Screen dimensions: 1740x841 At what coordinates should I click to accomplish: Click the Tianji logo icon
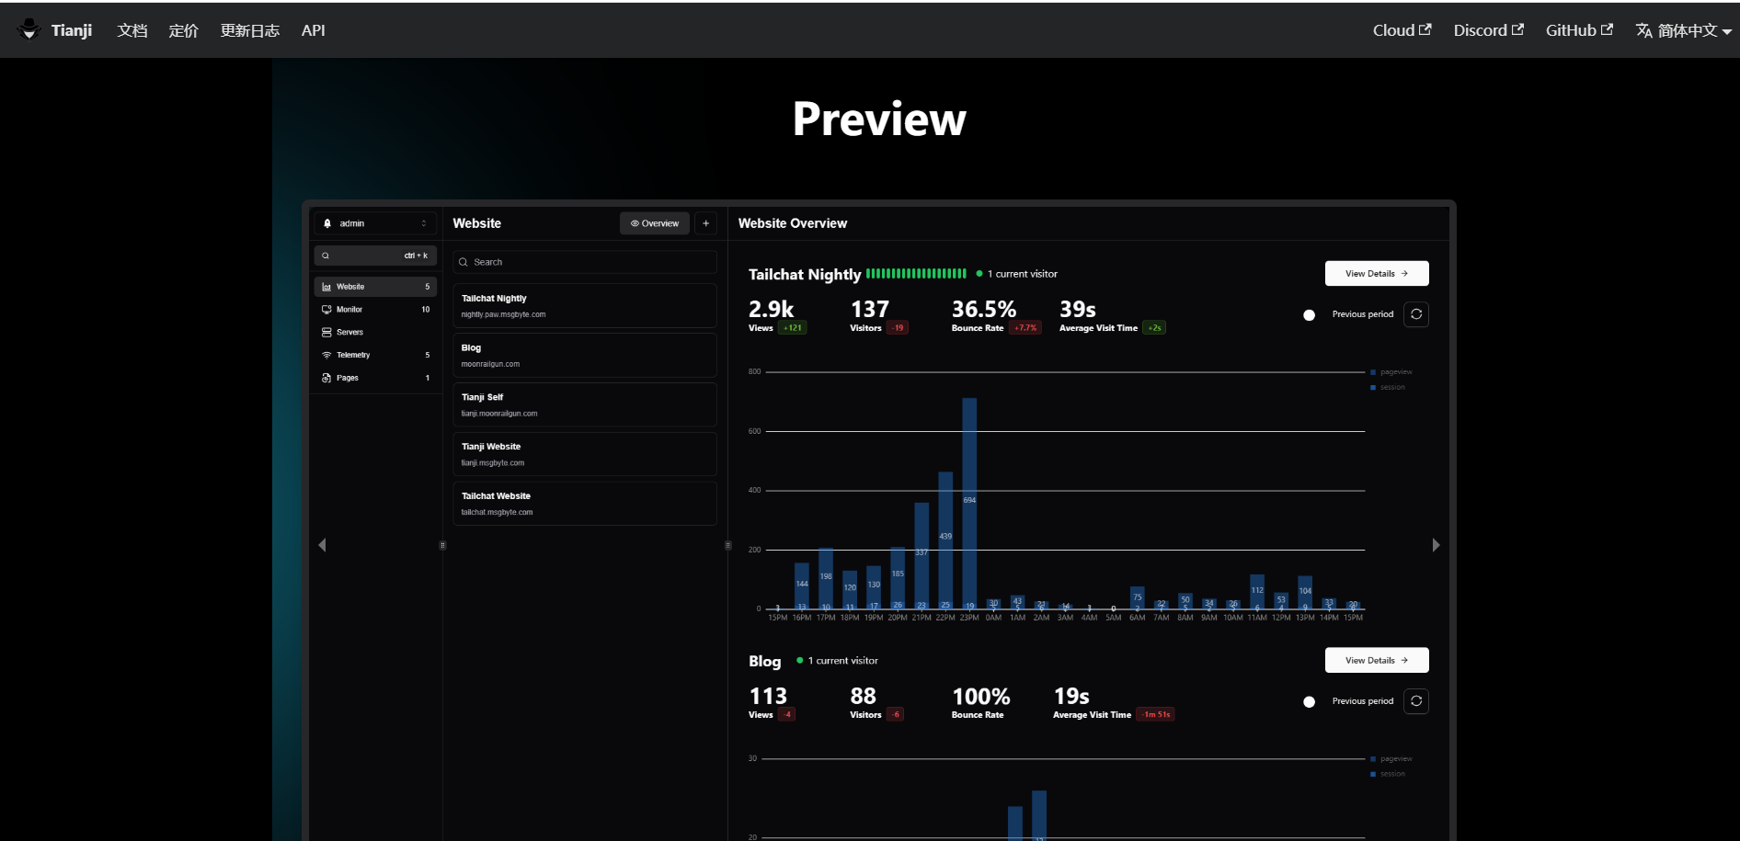[29, 30]
